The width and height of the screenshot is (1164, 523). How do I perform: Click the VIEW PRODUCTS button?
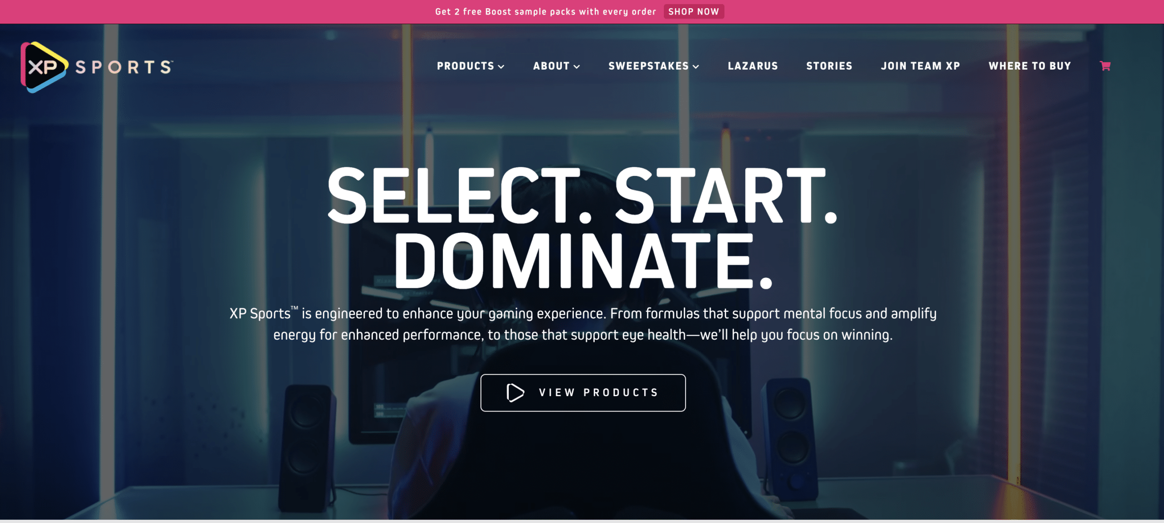(582, 392)
